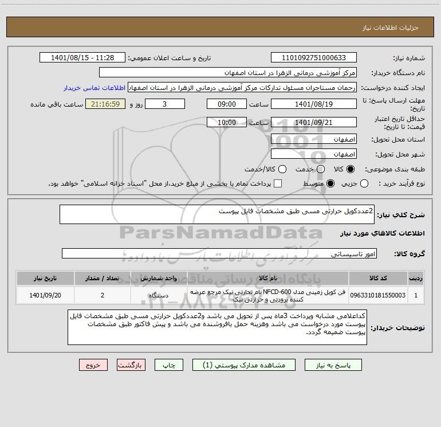The height and width of the screenshot is (427, 441).
Task: Click the remaining time field 21:16:59
Action: coord(105,104)
